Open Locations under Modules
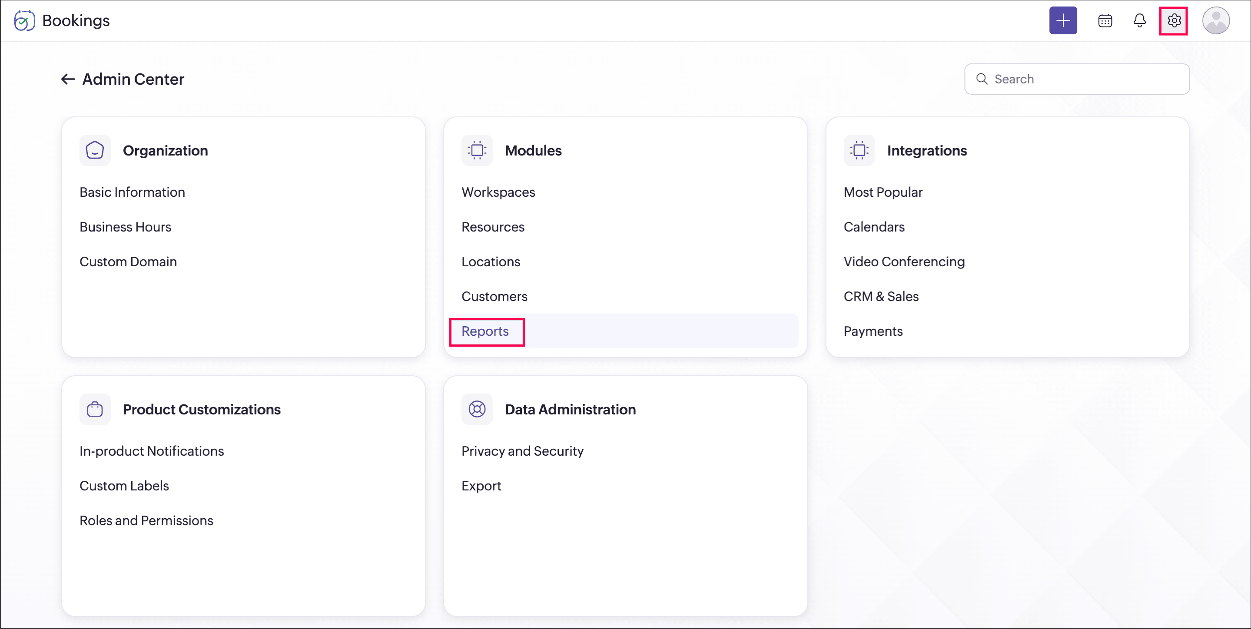This screenshot has width=1251, height=629. (491, 262)
